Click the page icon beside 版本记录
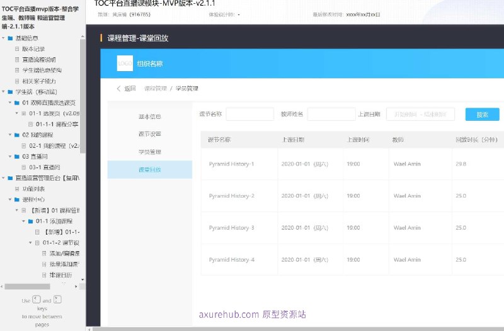 [17, 49]
